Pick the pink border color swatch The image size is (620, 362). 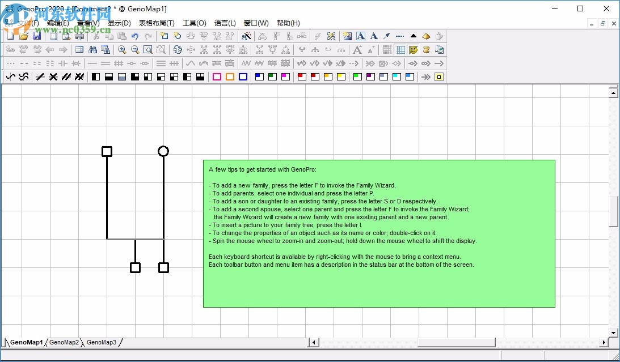click(217, 77)
